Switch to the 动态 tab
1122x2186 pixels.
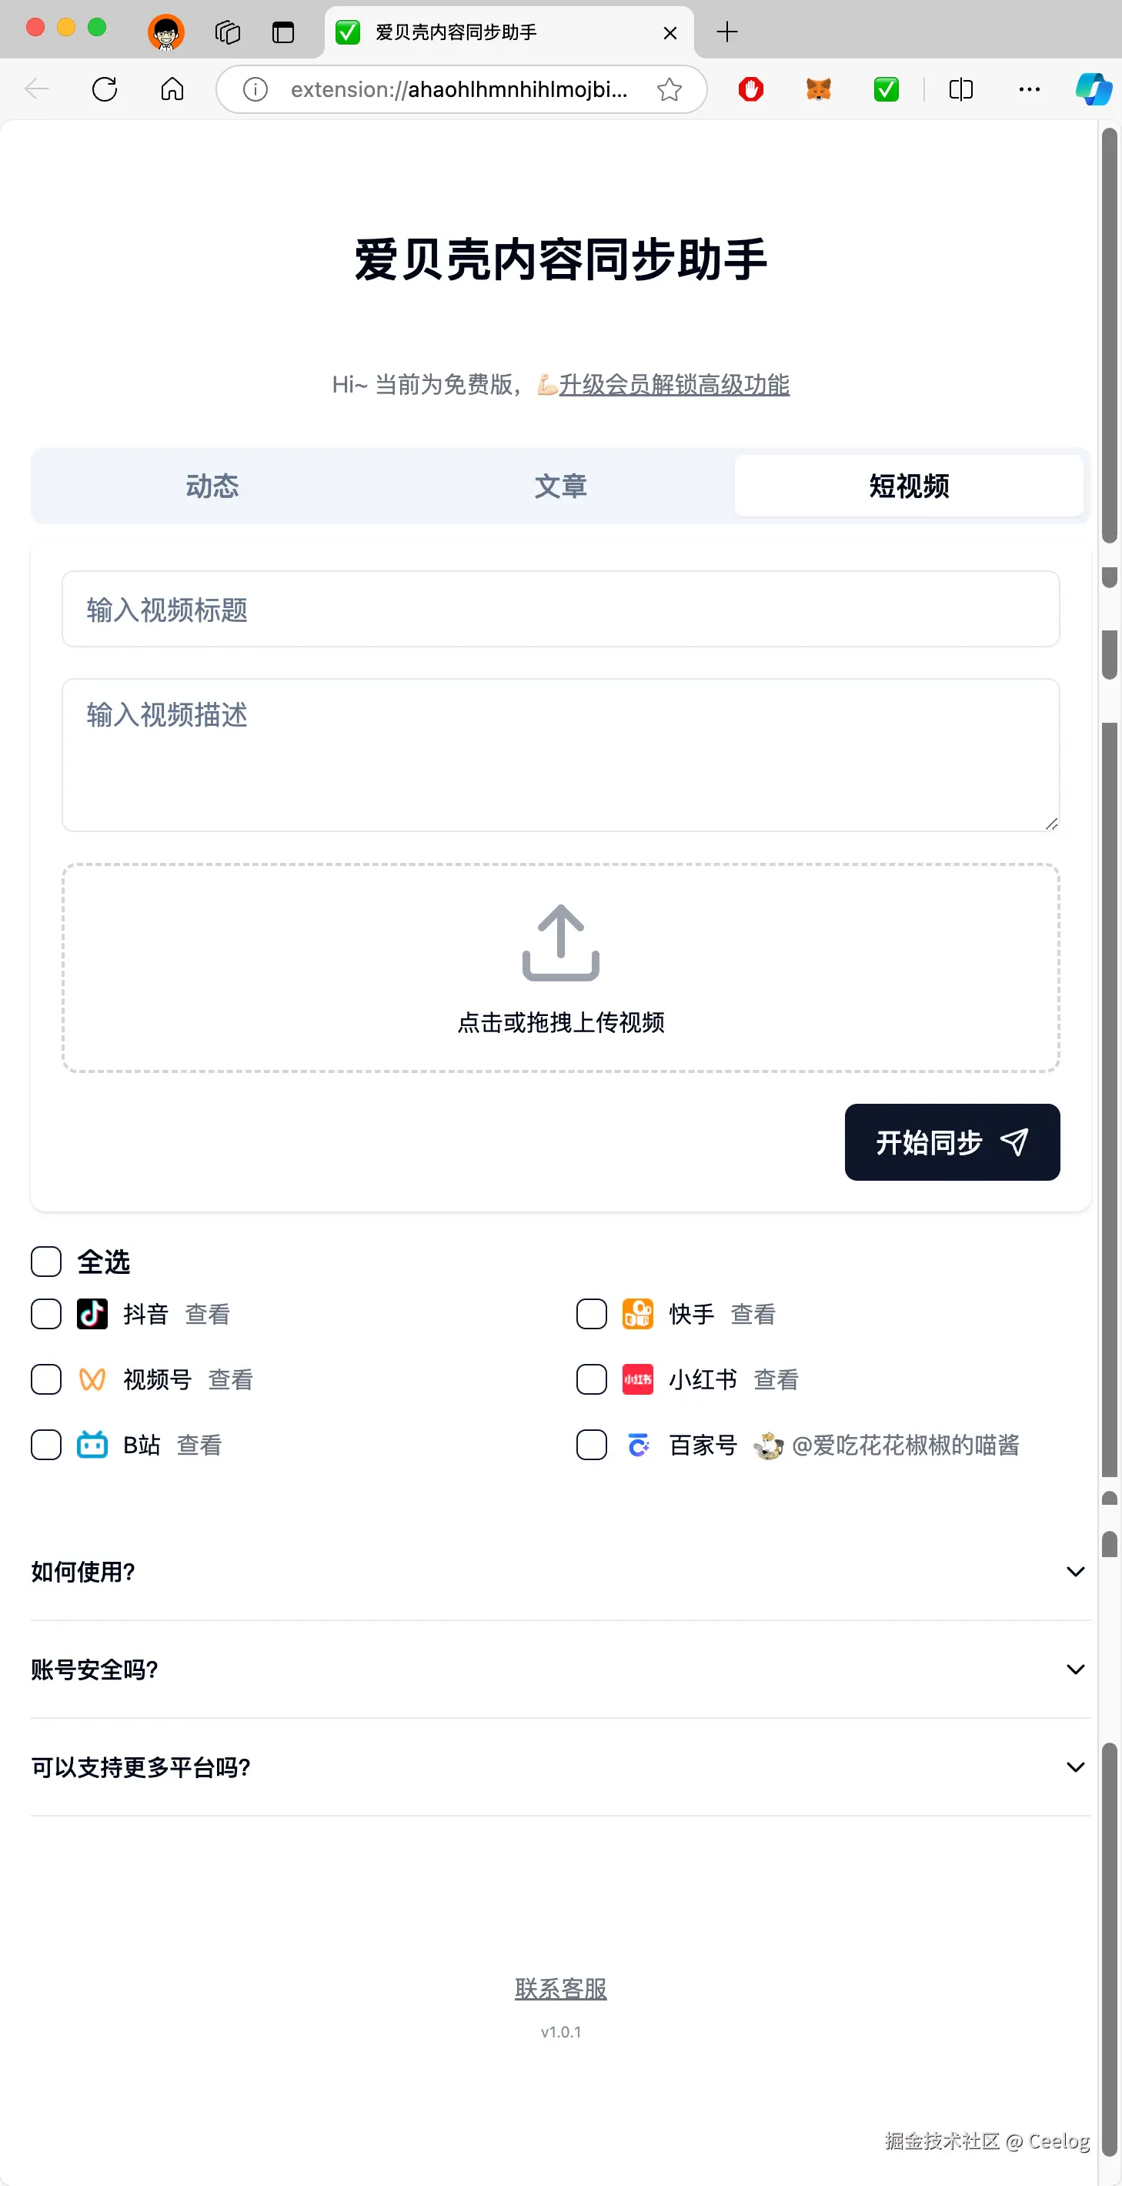(x=212, y=486)
